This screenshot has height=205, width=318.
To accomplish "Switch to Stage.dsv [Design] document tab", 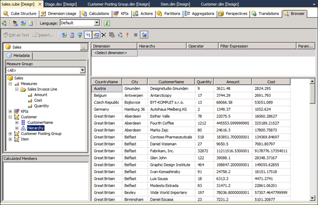I will (61, 4).
